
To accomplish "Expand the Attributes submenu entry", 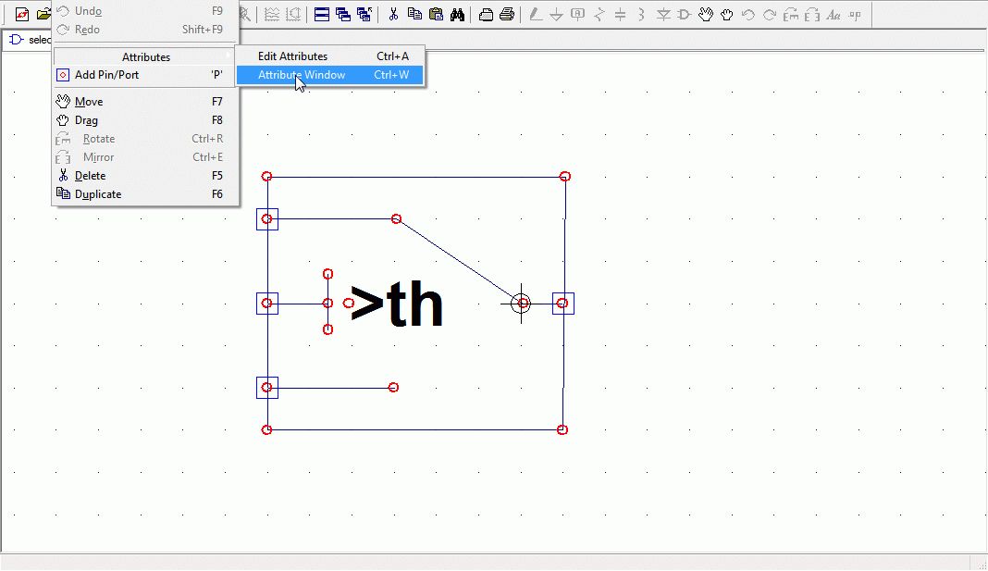I will point(145,56).
